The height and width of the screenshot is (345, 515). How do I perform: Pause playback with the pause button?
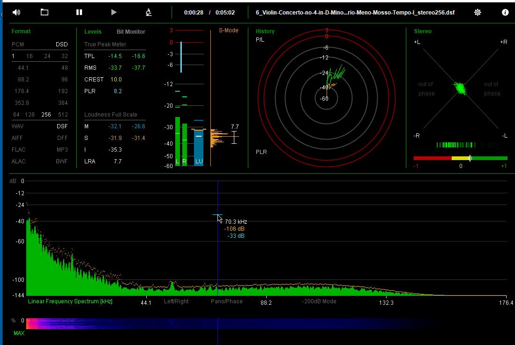(79, 13)
